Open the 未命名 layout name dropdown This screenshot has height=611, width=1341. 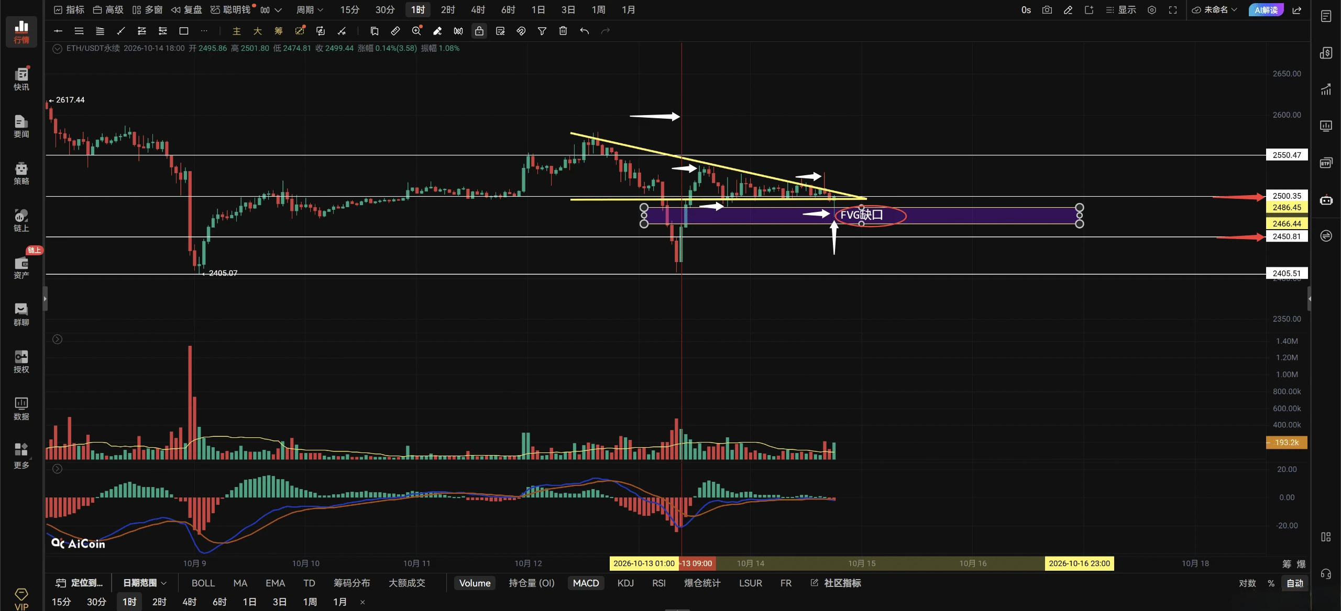coord(1215,10)
